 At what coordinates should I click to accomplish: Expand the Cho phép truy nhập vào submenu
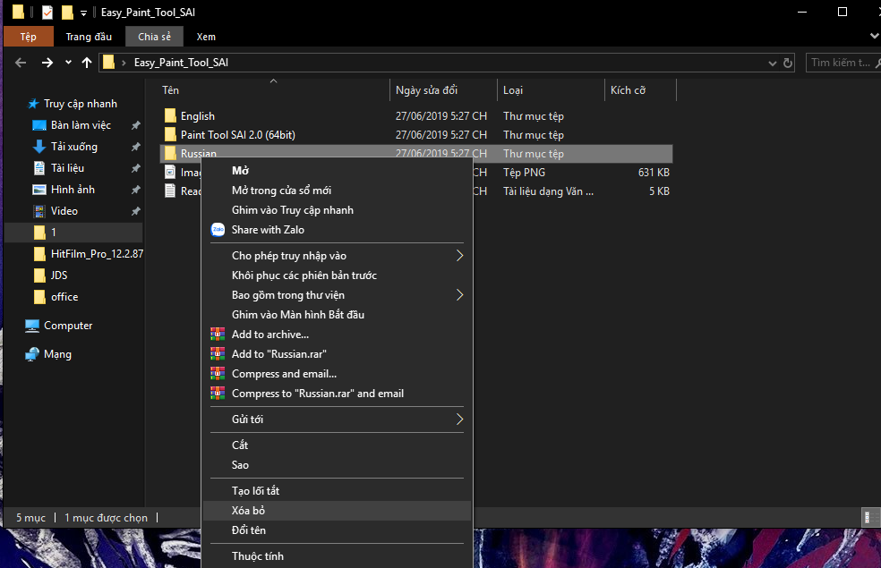pos(459,256)
